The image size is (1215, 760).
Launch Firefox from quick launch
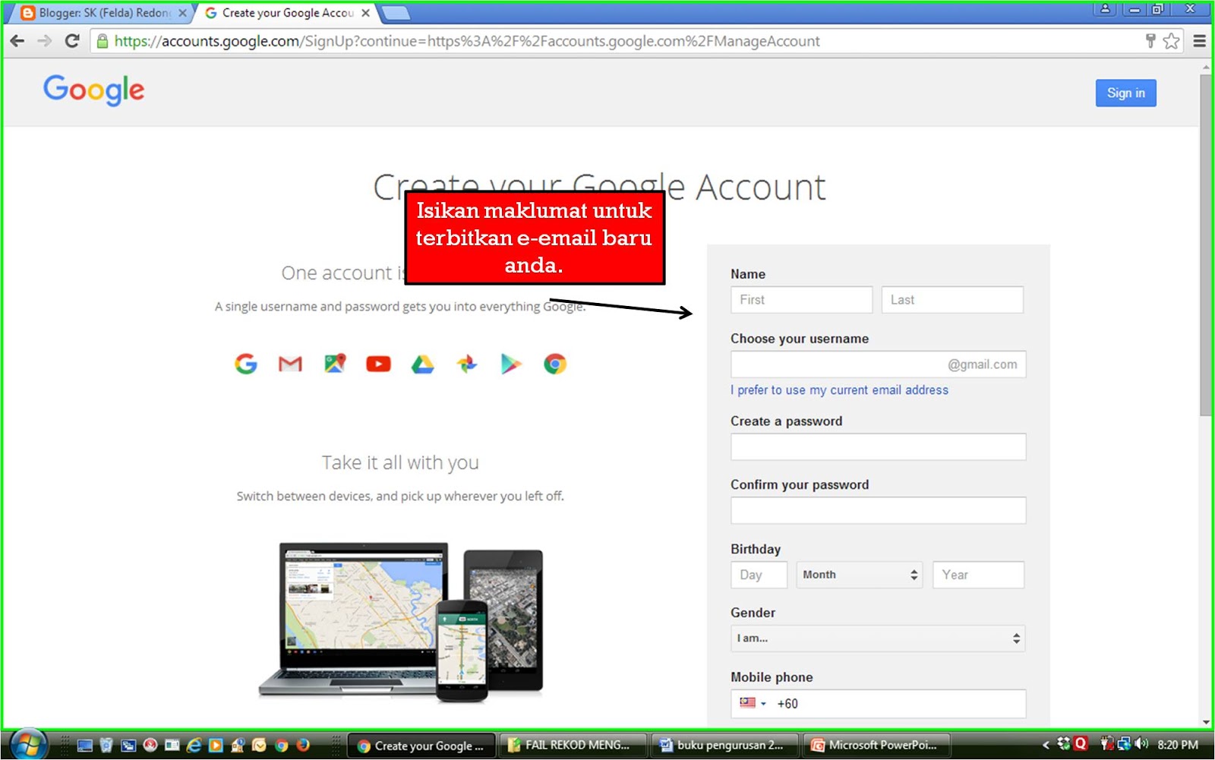pos(303,746)
